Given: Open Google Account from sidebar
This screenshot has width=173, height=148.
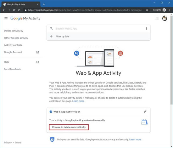Looking at the screenshot, I should click(13, 52).
